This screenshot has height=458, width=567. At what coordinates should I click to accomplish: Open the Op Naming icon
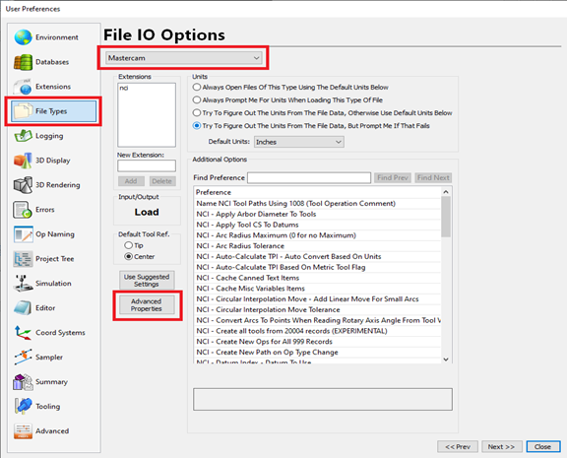(x=24, y=234)
